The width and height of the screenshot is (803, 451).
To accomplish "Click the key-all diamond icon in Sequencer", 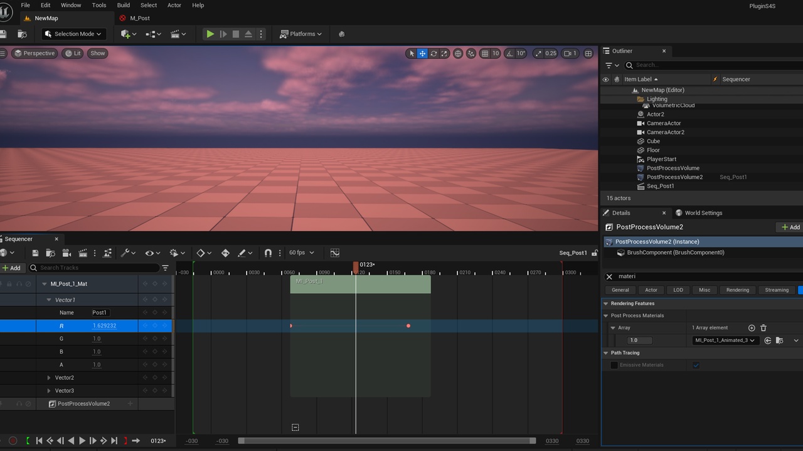I will [x=225, y=253].
